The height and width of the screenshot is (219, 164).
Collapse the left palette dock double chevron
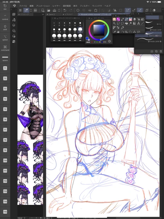click(x=12, y=9)
